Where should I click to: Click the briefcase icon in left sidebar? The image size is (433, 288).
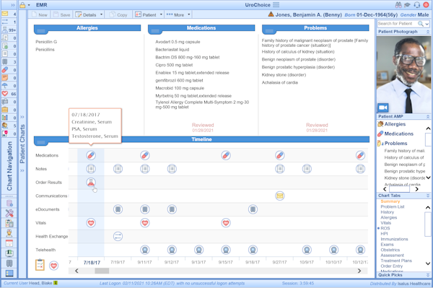click(x=5, y=110)
